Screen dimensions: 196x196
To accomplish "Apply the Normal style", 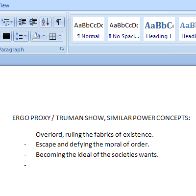I will coord(89,29).
